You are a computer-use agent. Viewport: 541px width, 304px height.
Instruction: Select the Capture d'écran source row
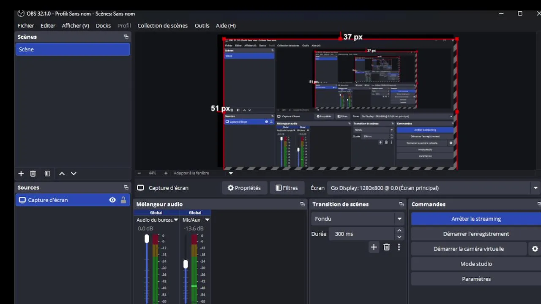point(73,200)
